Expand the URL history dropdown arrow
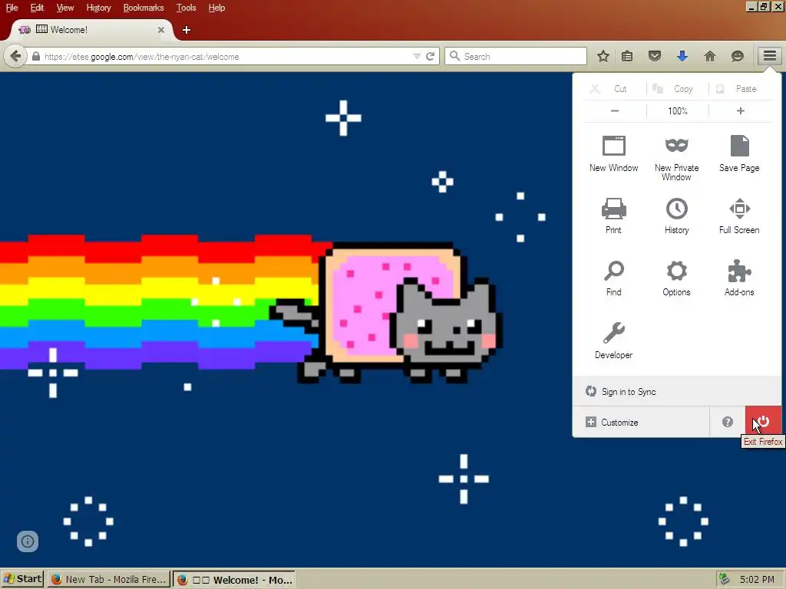 (417, 56)
